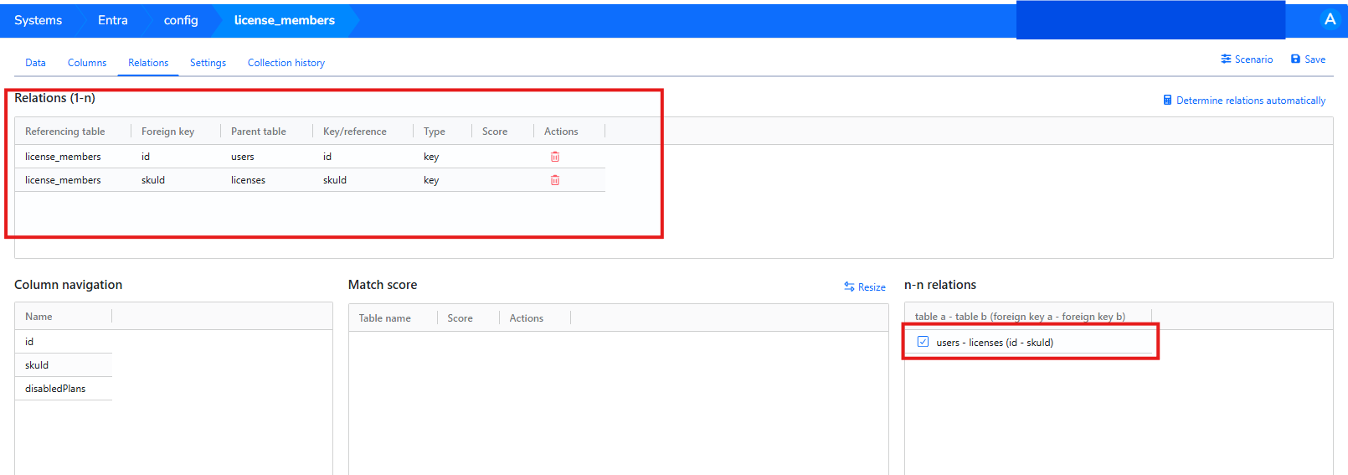Viewport: 1348px width, 475px height.
Task: Click license_members breadcrumb
Action: [285, 20]
